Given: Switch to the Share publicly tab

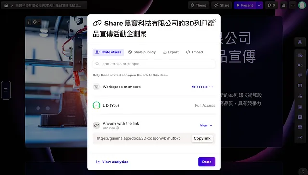Looking at the screenshot, I should (142, 52).
